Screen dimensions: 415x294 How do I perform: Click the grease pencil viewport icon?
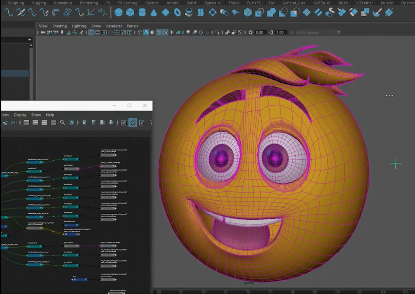click(x=81, y=33)
